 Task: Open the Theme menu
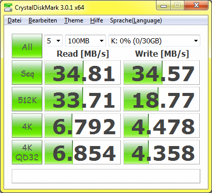[x=73, y=20]
